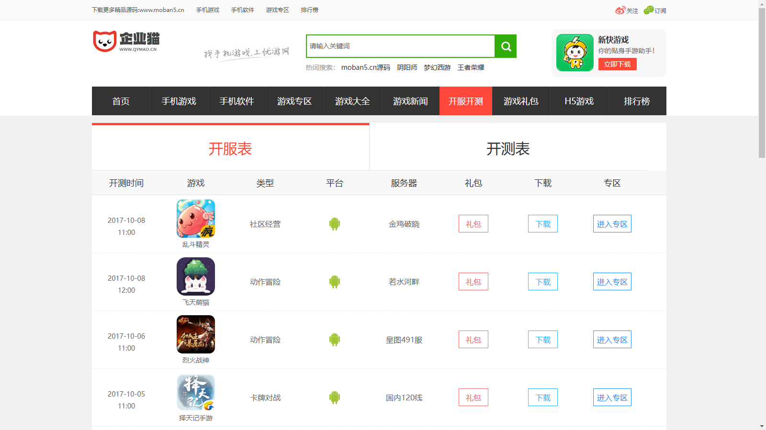This screenshot has width=766, height=430.
Task: Click the 手机游戏 link in the top bar
Action: 208,10
